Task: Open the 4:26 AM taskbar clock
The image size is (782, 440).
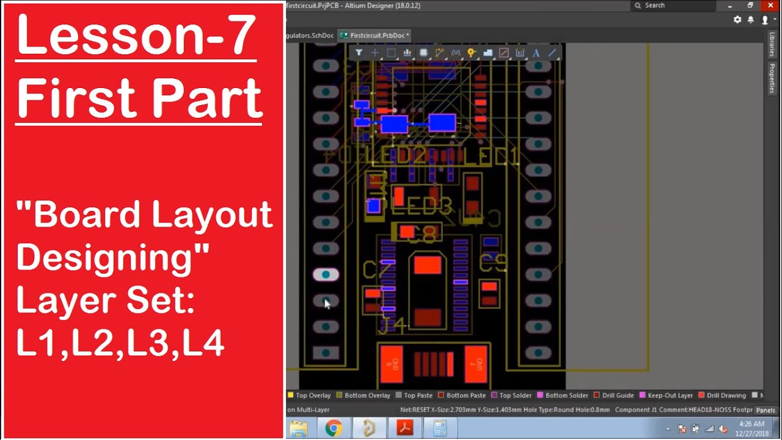Action: coord(751,428)
